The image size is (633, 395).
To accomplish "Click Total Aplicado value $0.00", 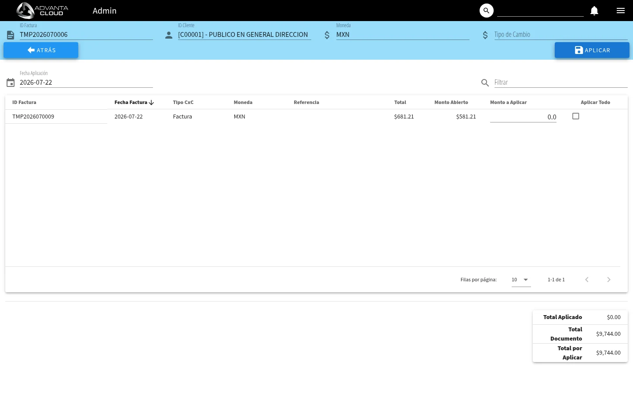I will pyautogui.click(x=614, y=317).
